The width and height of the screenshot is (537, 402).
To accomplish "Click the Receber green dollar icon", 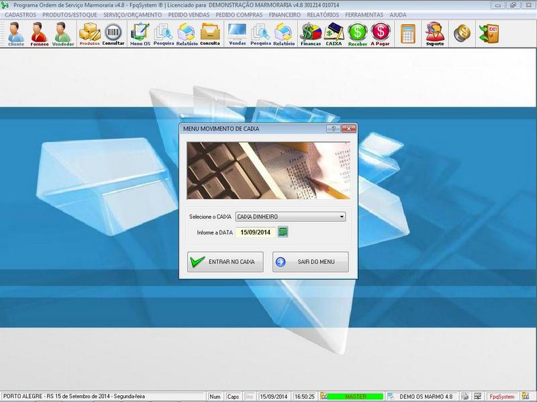I will (358, 33).
